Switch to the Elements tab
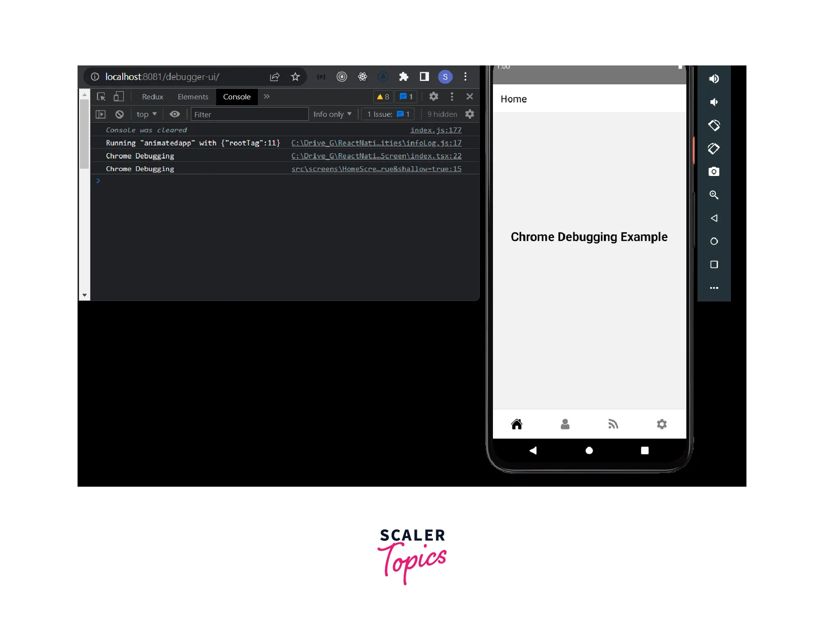The image size is (824, 635). [x=193, y=97]
